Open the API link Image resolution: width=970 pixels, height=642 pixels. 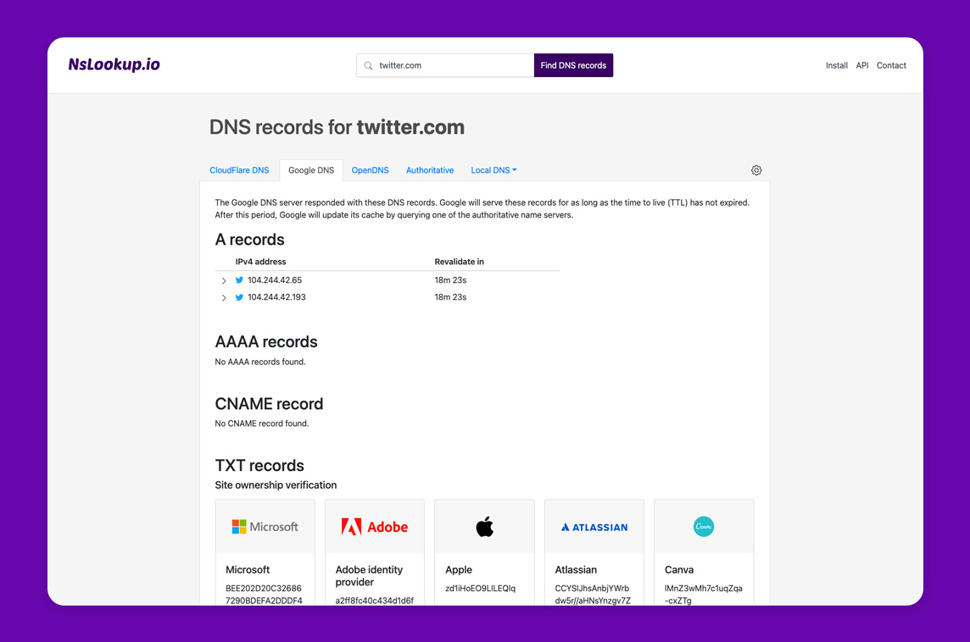pyautogui.click(x=862, y=65)
